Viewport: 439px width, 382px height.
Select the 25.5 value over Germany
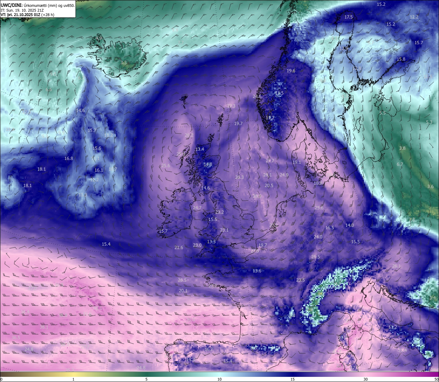[316, 257]
